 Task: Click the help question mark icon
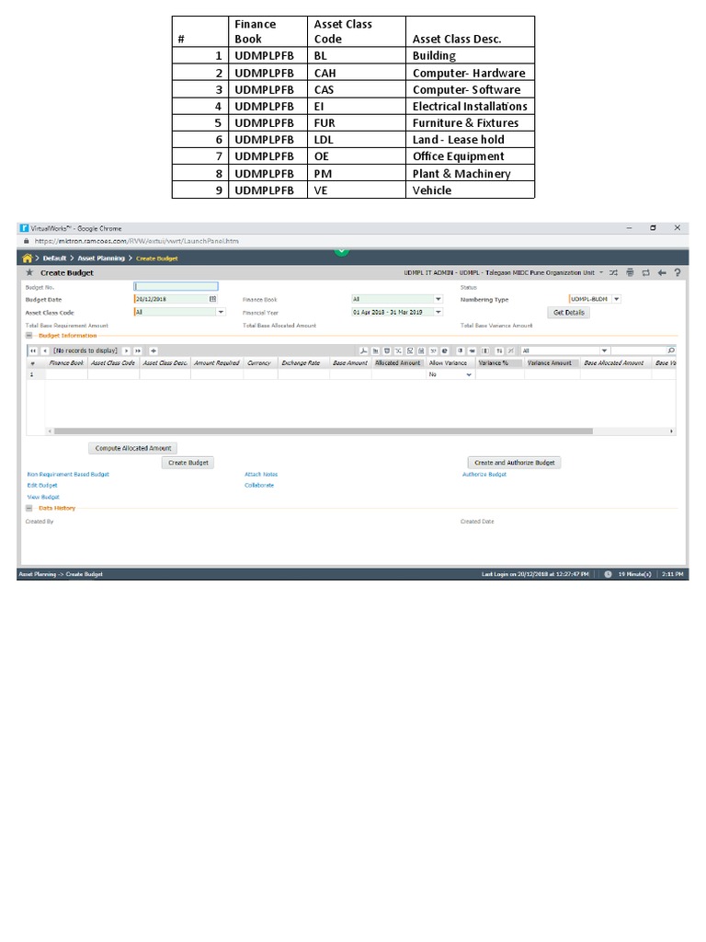tap(678, 273)
